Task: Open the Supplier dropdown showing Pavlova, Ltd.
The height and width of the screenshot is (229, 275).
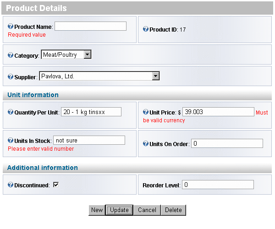Action: pyautogui.click(x=99, y=76)
